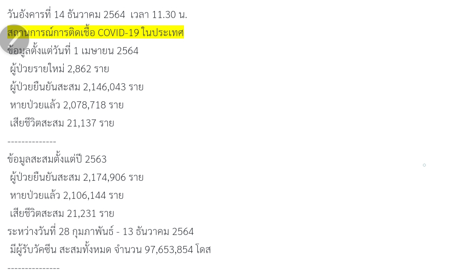Screen dimensions: 471x270
Task: Click the line ข้อมูลสะสมตั้งแต่ปี 2563
Action: (x=57, y=159)
